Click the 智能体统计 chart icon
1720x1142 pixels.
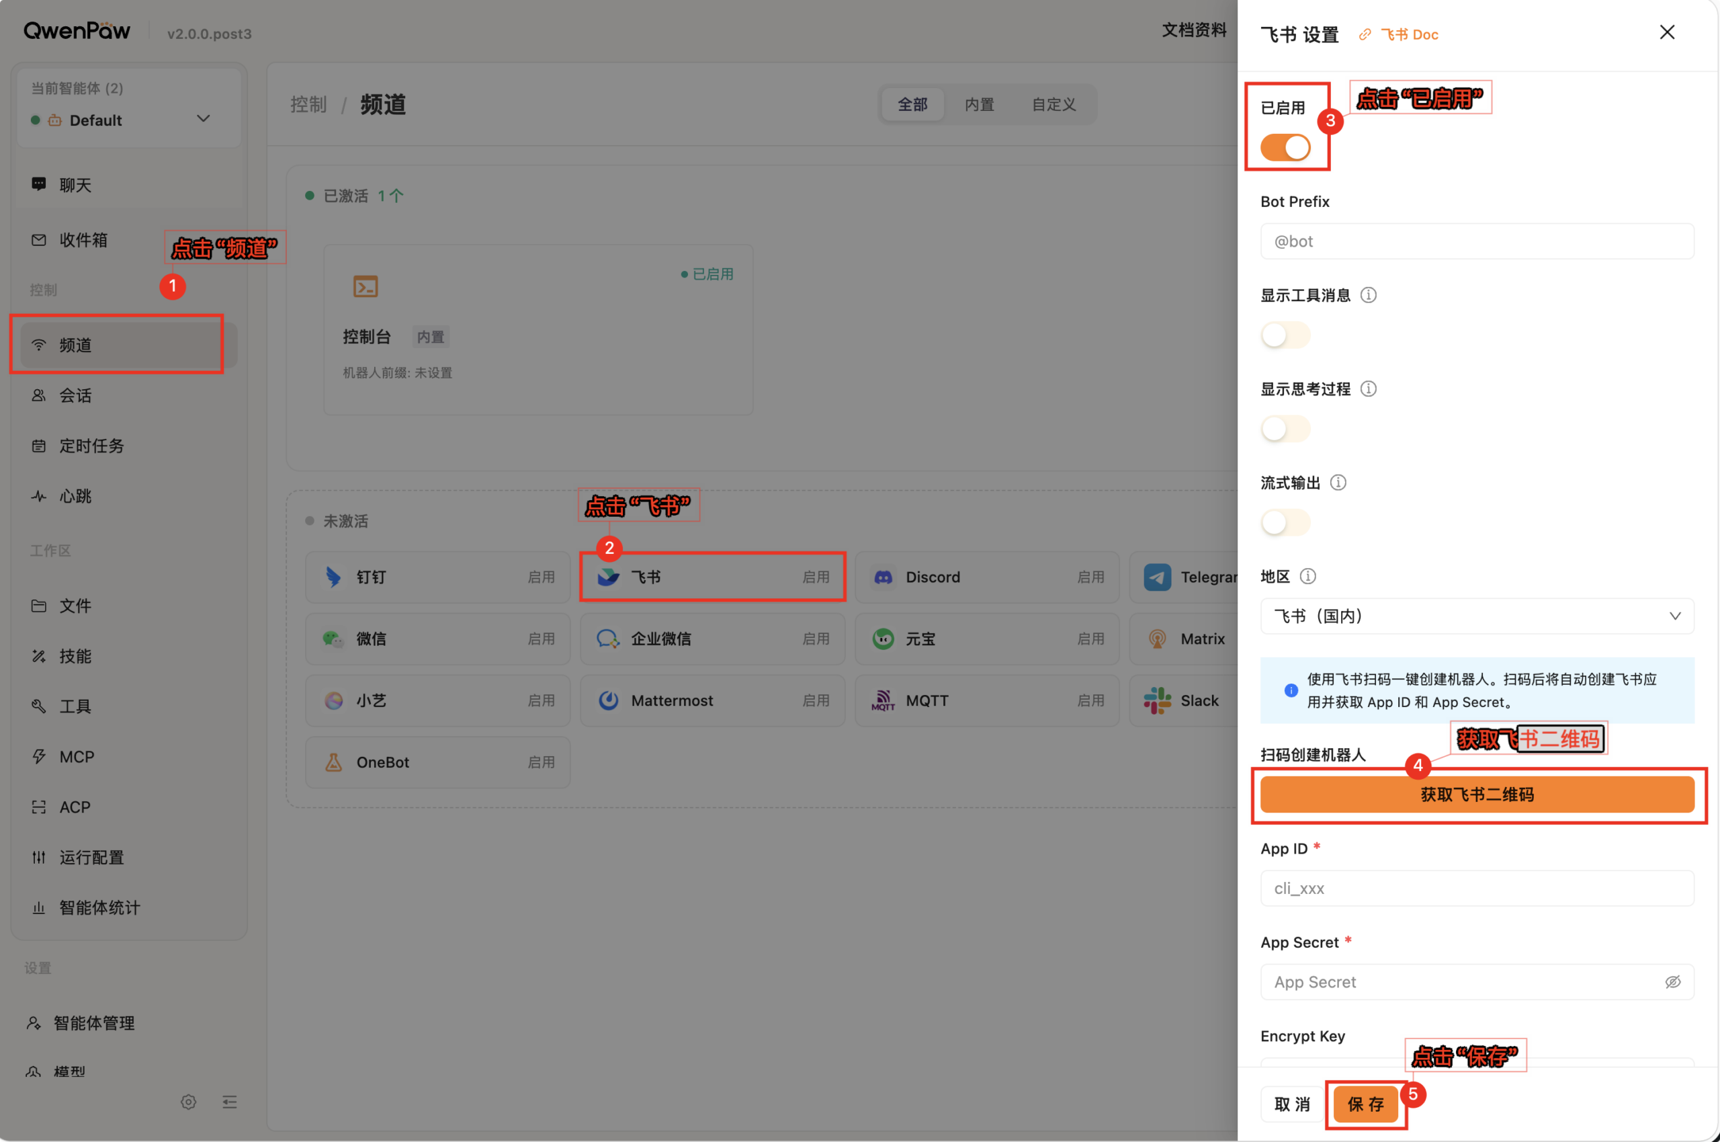tap(38, 907)
